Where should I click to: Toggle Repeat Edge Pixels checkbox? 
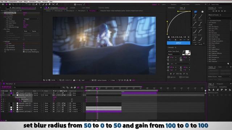[x=24, y=50]
